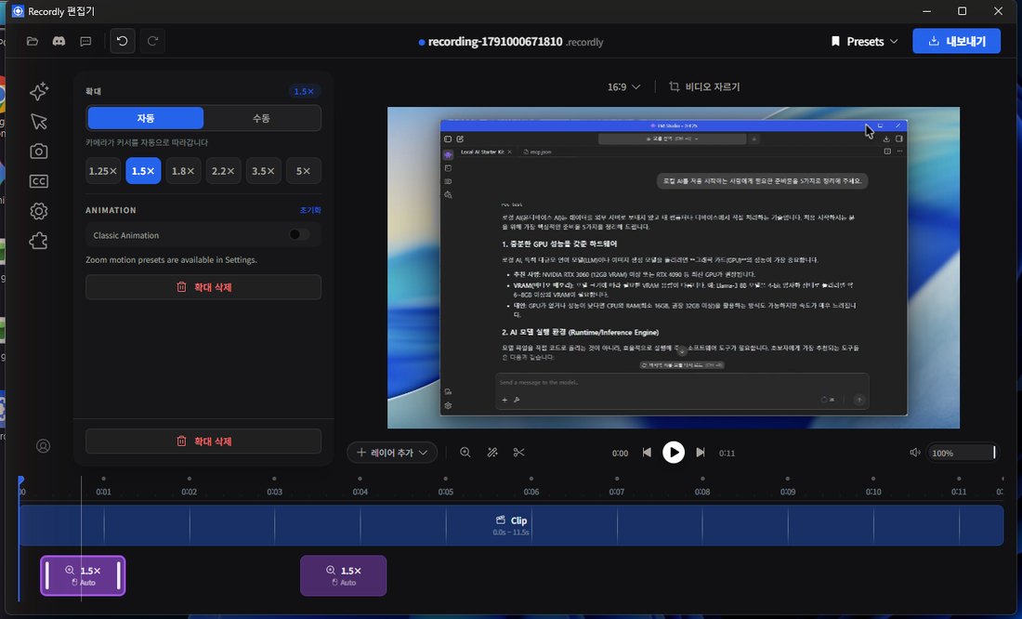The height and width of the screenshot is (619, 1022).
Task: Add zoom region with magnifier icon
Action: [x=465, y=452]
